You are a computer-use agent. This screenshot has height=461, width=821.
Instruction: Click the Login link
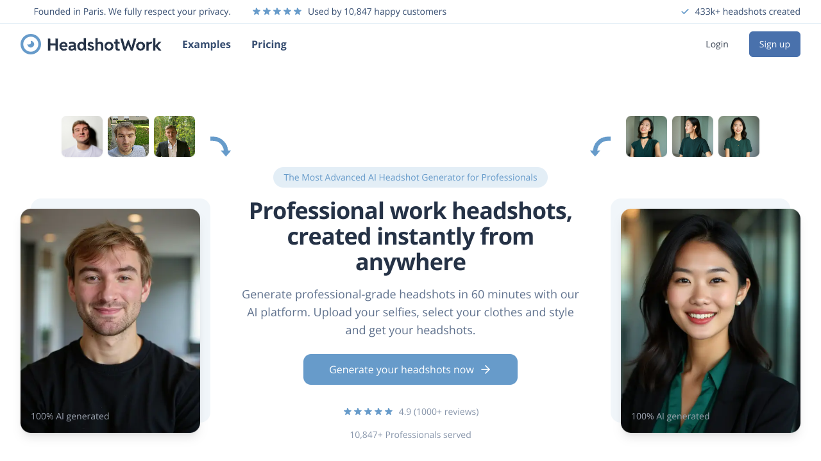pyautogui.click(x=716, y=44)
